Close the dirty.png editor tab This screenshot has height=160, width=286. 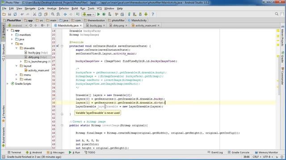[126, 26]
